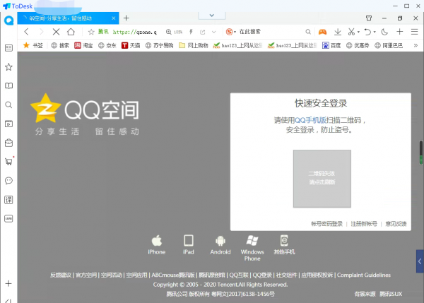This screenshot has width=424, height=303.
Task: Open the 苏宁易购 bookmark
Action: click(x=159, y=45)
